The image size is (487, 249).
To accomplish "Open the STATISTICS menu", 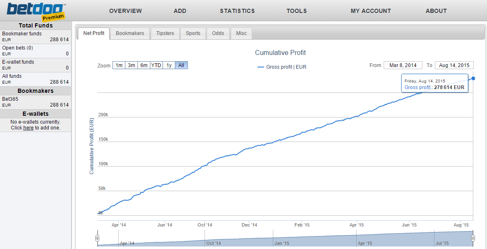I will click(237, 11).
